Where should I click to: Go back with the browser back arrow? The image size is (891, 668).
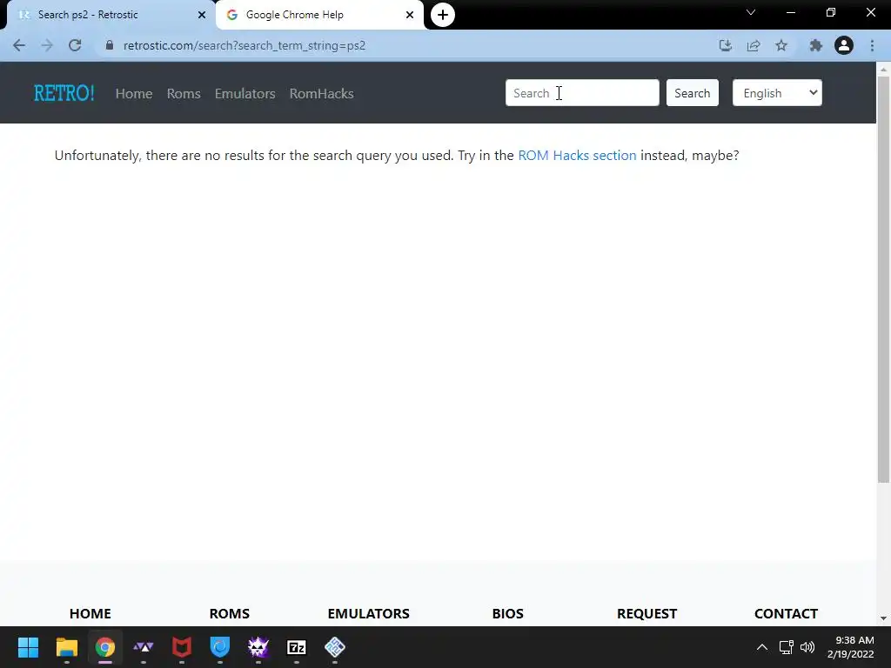(19, 45)
